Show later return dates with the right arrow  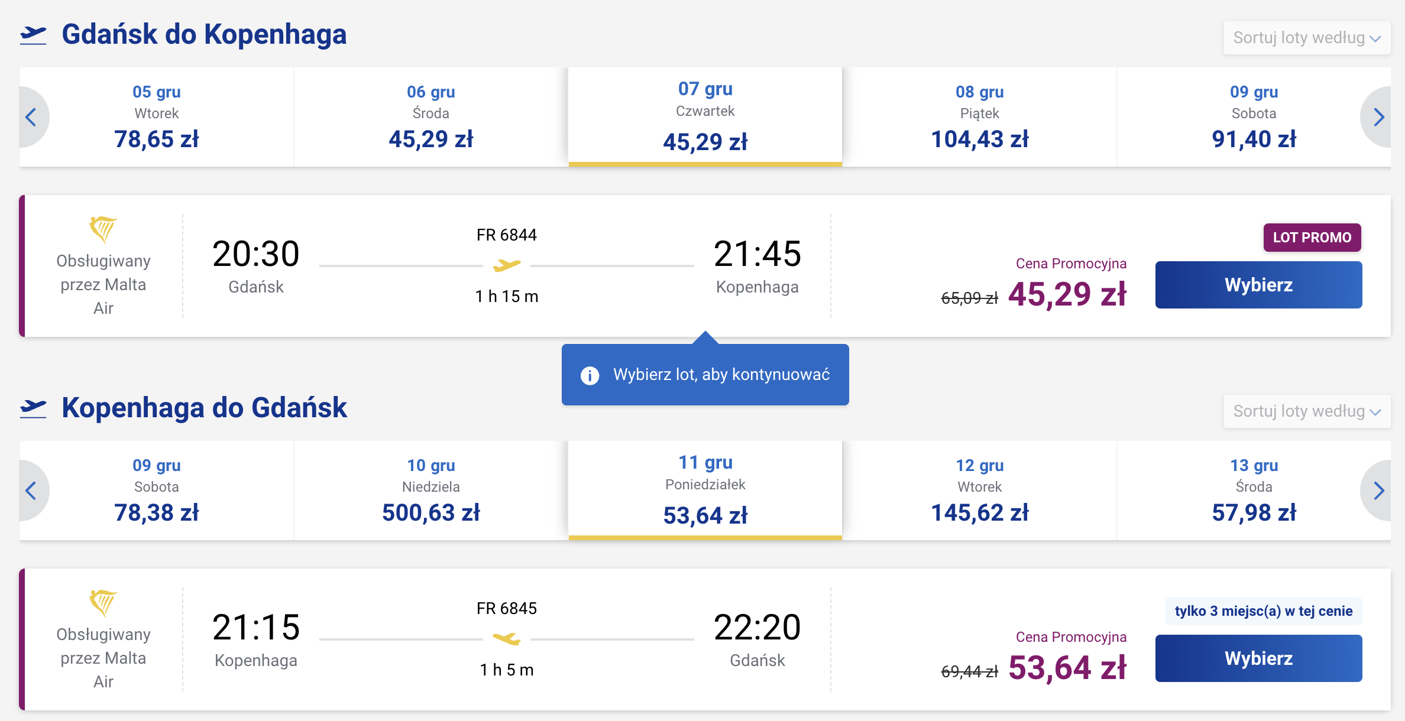pos(1378,491)
